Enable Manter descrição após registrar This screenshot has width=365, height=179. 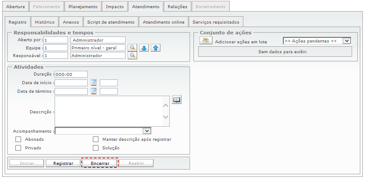(x=95, y=140)
